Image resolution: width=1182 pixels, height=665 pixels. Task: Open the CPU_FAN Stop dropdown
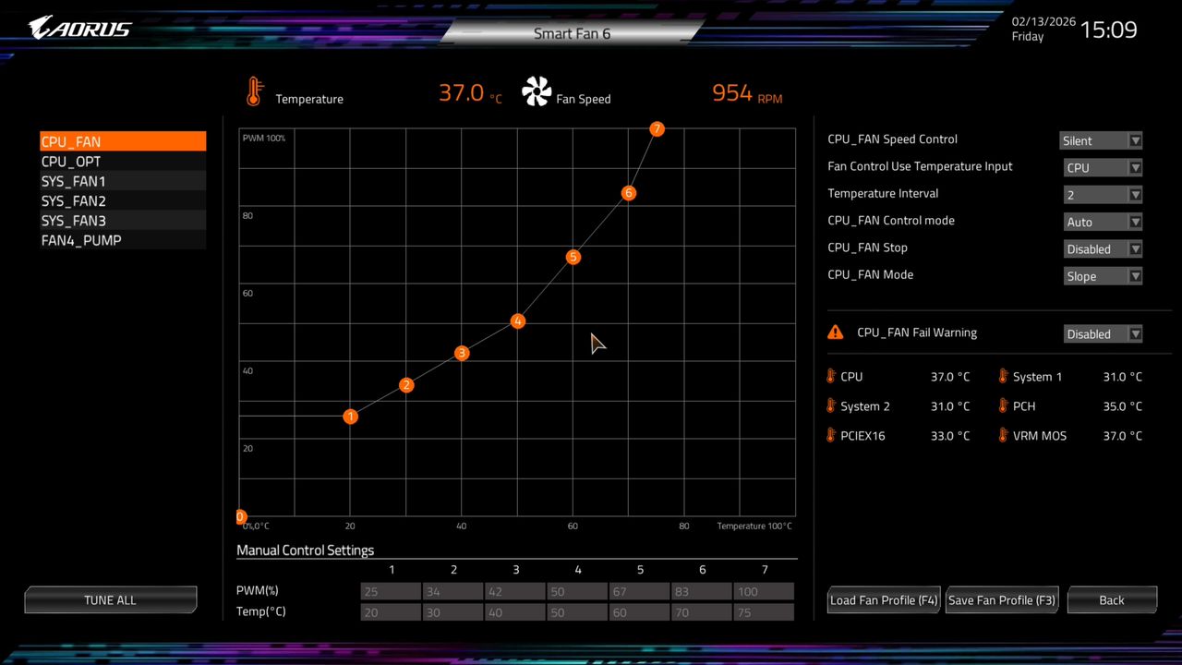(1103, 248)
